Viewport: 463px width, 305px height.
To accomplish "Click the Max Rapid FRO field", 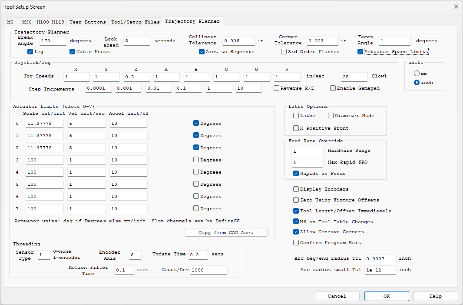I will pos(308,162).
